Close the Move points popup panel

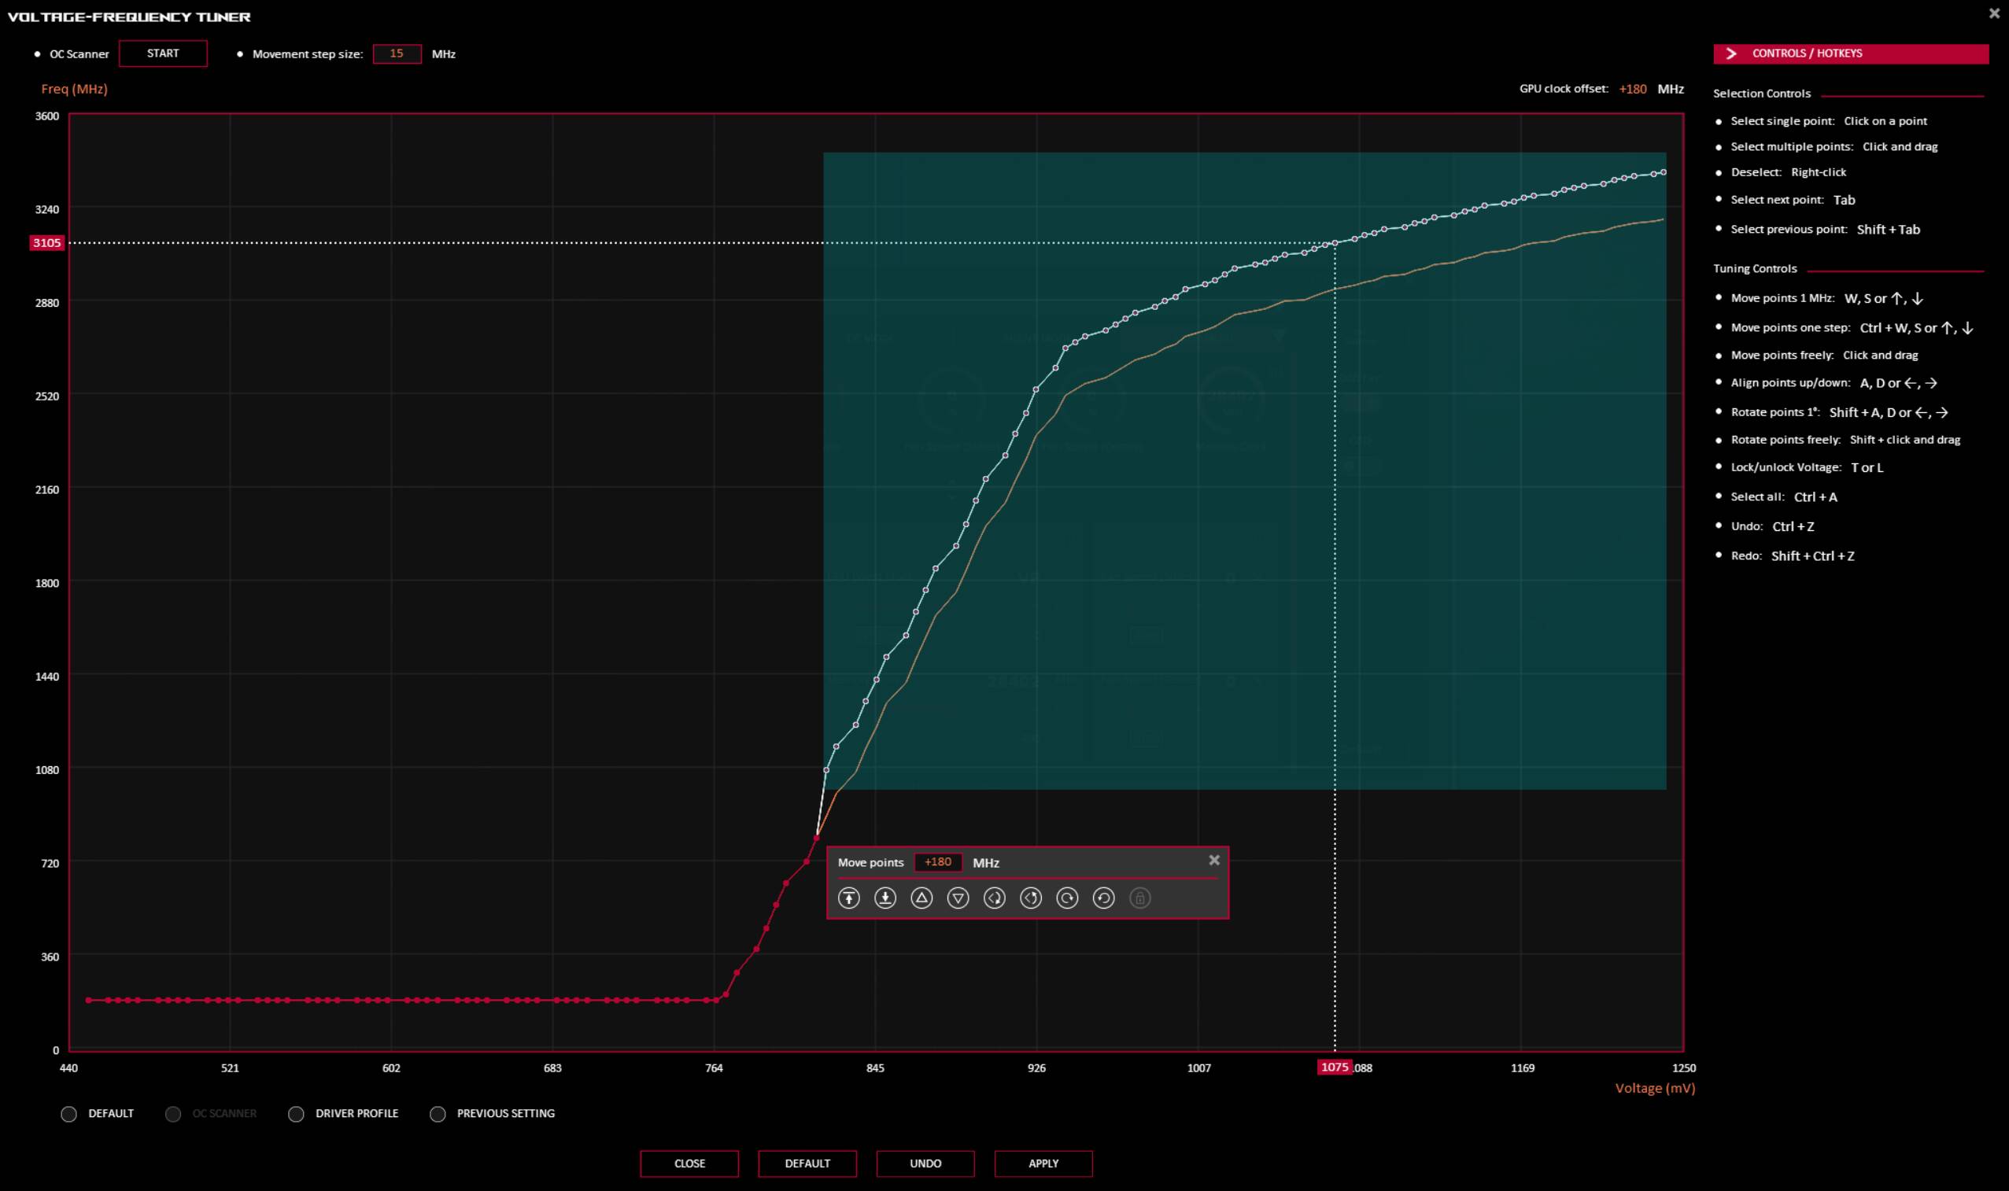[1214, 861]
